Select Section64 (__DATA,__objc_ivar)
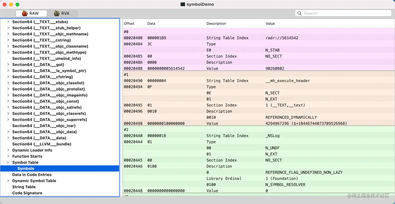This screenshot has height=204, width=395. [x=60, y=126]
